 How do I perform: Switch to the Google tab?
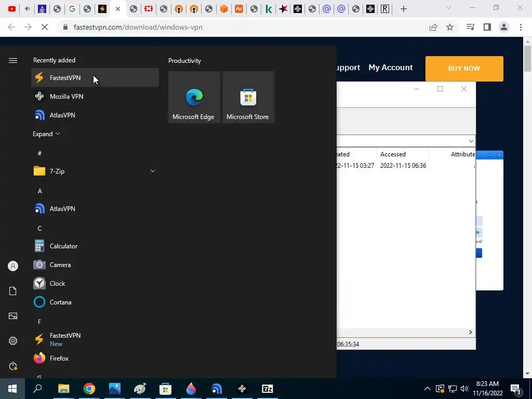72,9
